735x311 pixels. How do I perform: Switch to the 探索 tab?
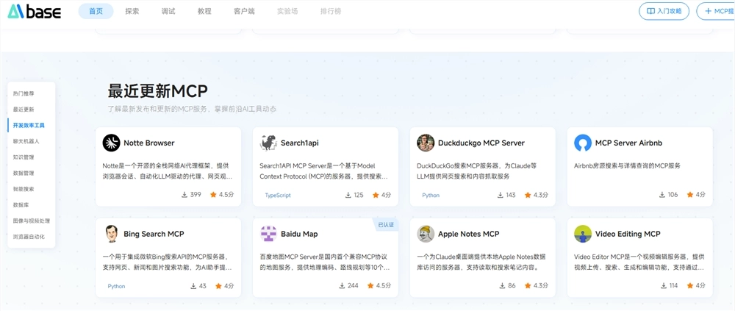(132, 11)
